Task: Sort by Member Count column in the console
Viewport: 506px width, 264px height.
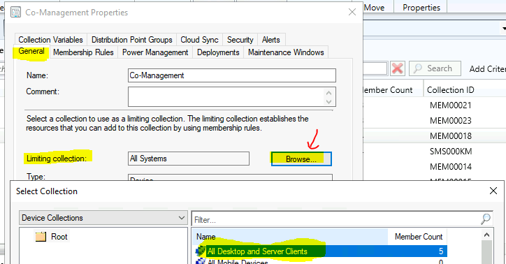Action: pyautogui.click(x=387, y=90)
